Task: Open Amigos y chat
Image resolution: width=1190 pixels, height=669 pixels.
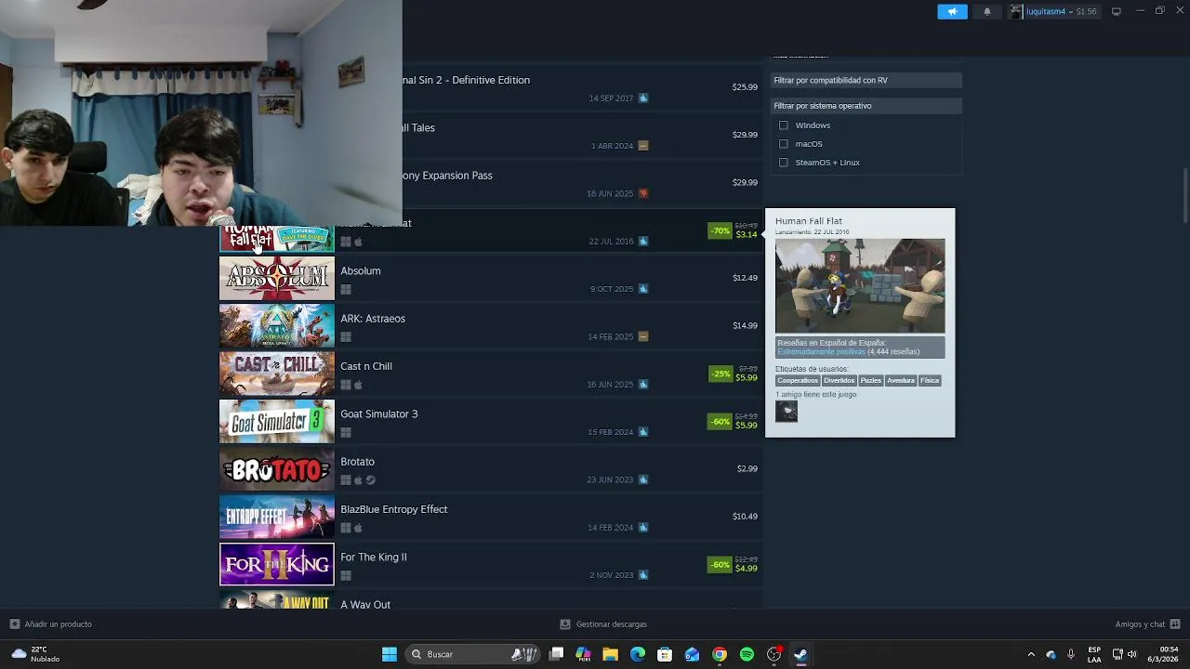Action: 1148,624
